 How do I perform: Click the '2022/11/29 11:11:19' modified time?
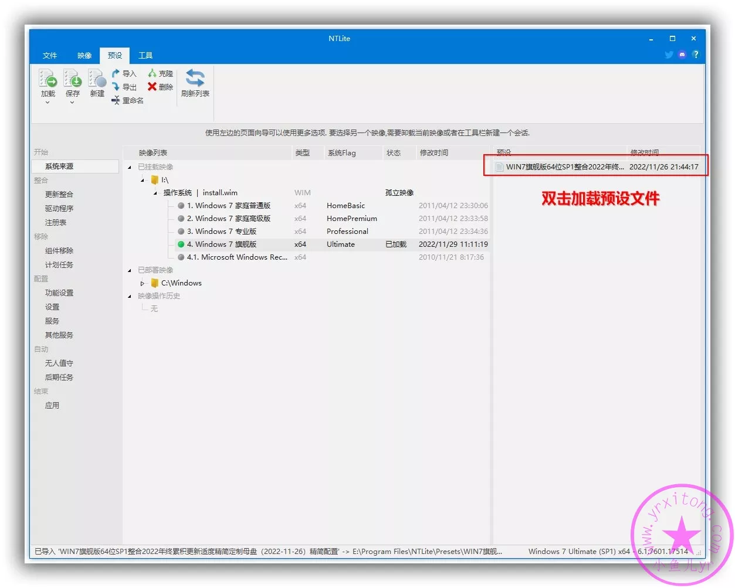coord(453,244)
